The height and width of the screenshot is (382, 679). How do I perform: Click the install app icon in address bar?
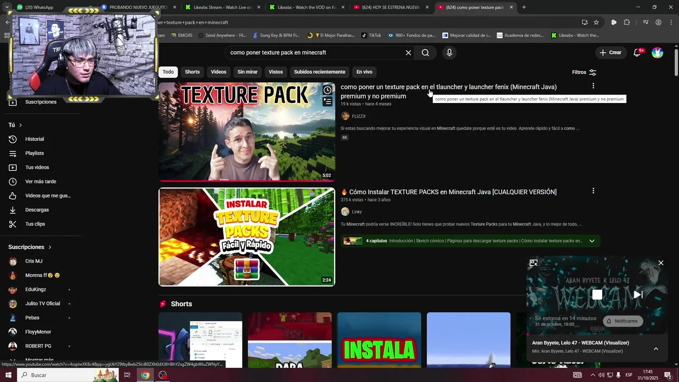click(585, 22)
